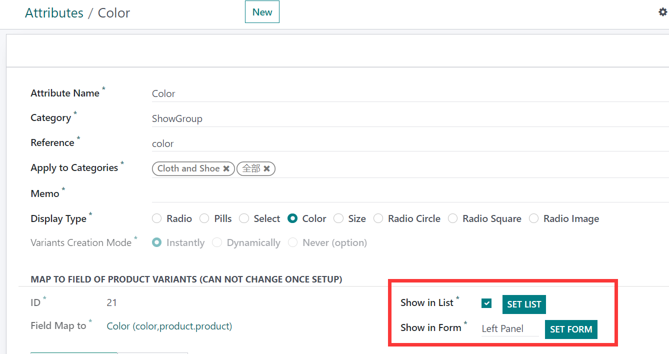Choose Radio Circle display type
The width and height of the screenshot is (669, 354).
tap(378, 218)
